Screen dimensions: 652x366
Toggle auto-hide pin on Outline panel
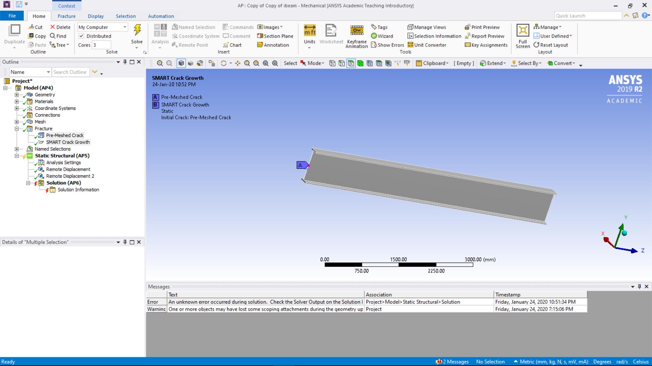coord(125,62)
